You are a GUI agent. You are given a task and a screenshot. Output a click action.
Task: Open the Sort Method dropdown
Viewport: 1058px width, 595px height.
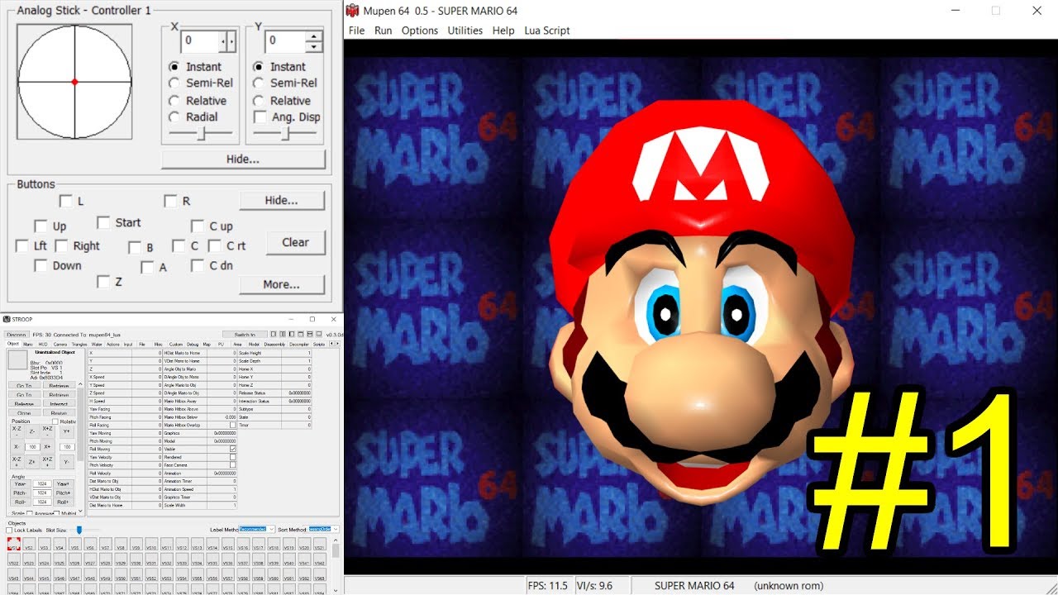(323, 529)
